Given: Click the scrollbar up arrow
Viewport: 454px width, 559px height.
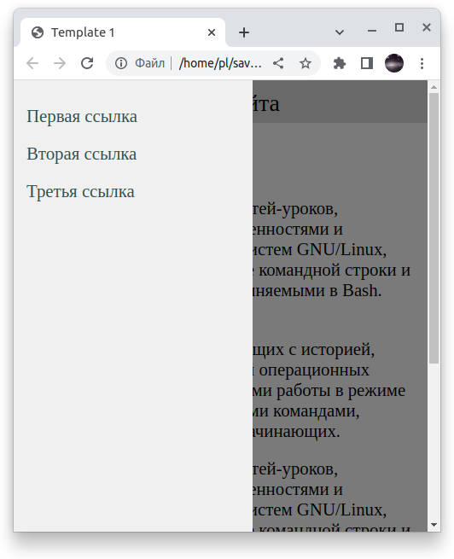Looking at the screenshot, I should (x=434, y=87).
